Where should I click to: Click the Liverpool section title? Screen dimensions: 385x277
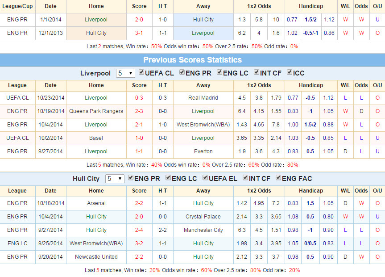point(95,73)
